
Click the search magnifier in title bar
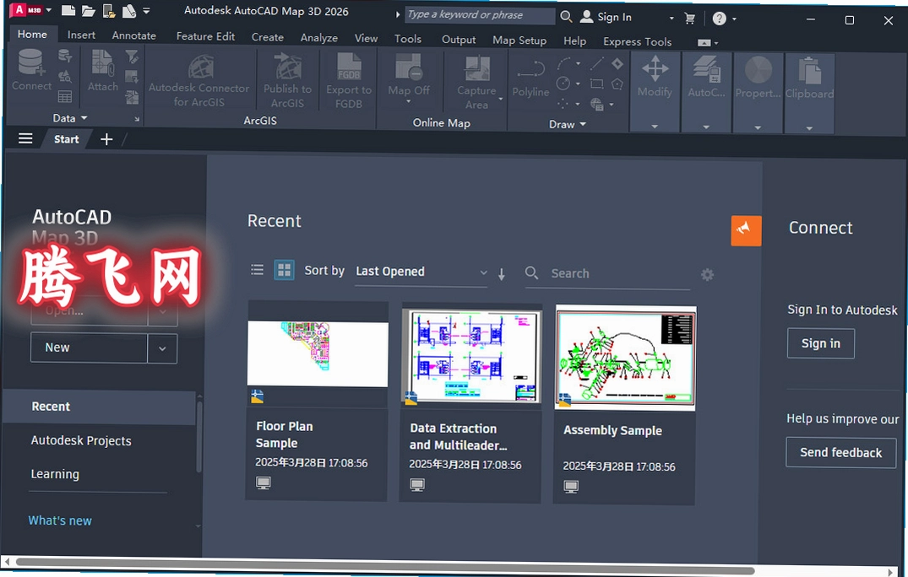[567, 16]
